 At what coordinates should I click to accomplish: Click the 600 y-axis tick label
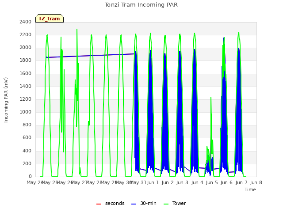[27, 137]
